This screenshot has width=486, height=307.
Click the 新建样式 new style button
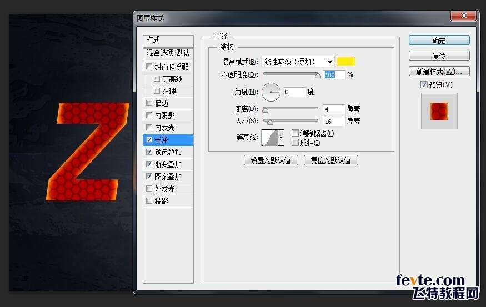pos(439,71)
